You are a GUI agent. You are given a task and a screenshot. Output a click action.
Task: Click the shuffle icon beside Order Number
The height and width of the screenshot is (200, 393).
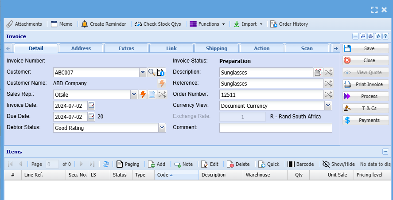coord(328,94)
